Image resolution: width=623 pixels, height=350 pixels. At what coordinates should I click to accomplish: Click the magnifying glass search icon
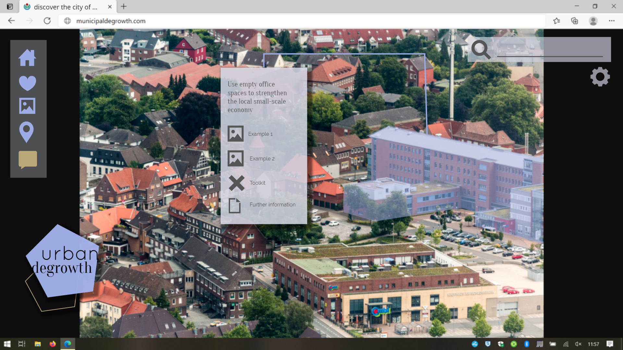[481, 49]
